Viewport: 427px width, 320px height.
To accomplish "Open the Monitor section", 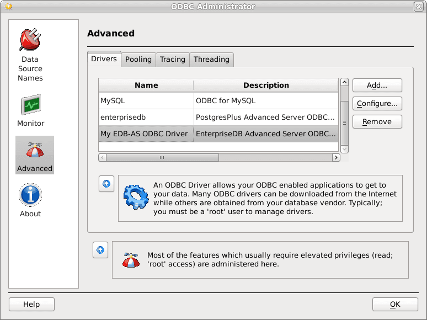I will click(30, 110).
